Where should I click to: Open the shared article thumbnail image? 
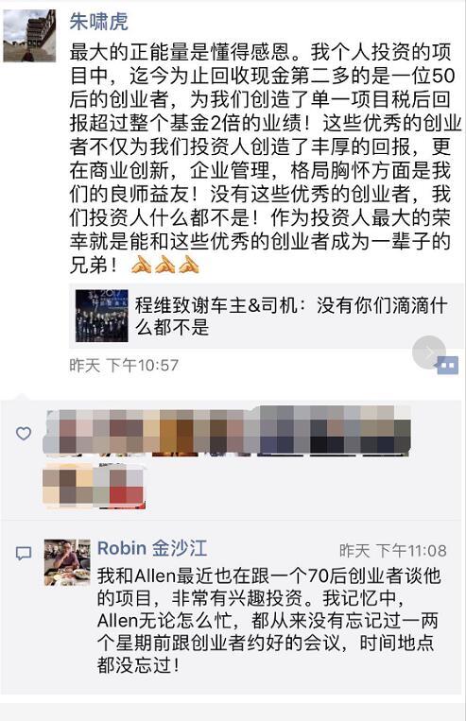point(102,316)
